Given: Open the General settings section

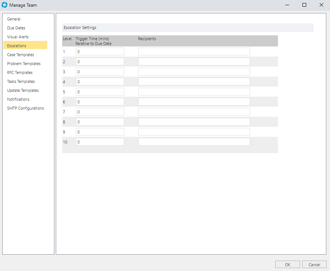Looking at the screenshot, I should tap(14, 19).
